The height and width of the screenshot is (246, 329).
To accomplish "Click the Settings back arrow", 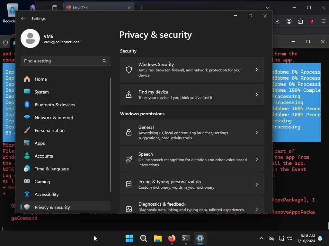I will point(23,18).
